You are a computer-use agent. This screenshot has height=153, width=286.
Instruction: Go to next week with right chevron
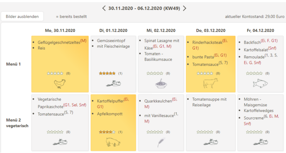(185, 8)
